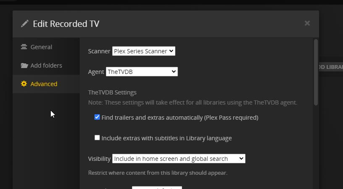Click the pencil edit icon in dialog title
Viewport: 343px width, 189px height.
click(24, 24)
